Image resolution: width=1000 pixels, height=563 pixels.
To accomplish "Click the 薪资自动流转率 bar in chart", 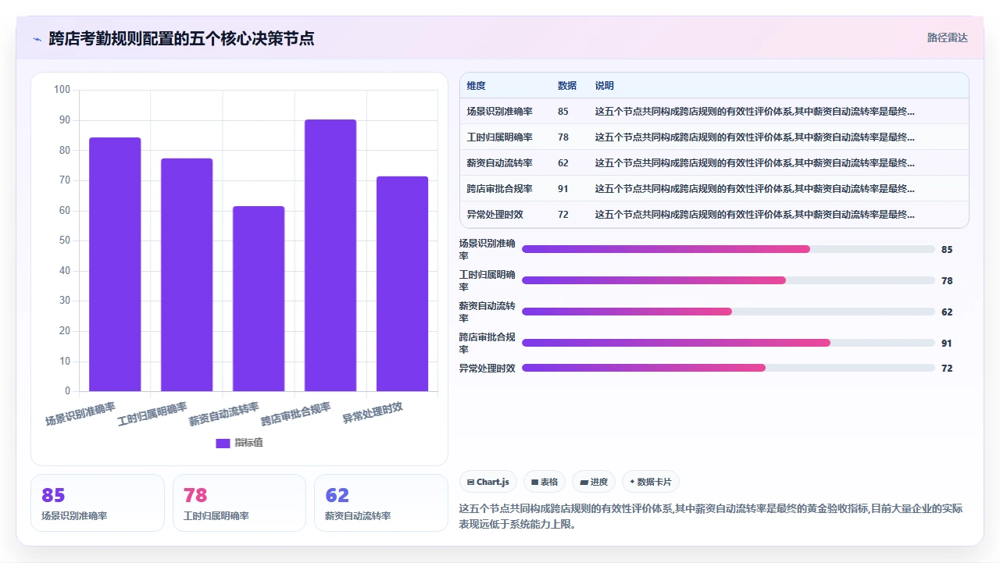I will click(x=259, y=299).
